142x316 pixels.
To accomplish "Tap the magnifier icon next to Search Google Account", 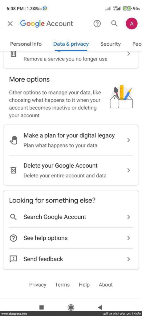I will (x=13, y=217).
